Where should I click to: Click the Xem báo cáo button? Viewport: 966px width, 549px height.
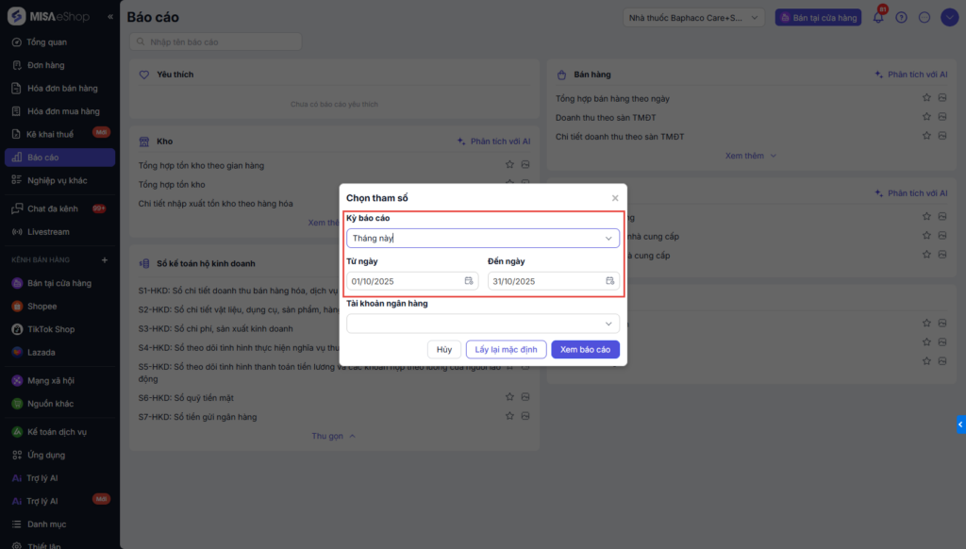585,349
